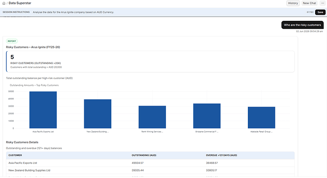Select the overdue value 33805.17
The height and width of the screenshot is (178, 327).
211,170
